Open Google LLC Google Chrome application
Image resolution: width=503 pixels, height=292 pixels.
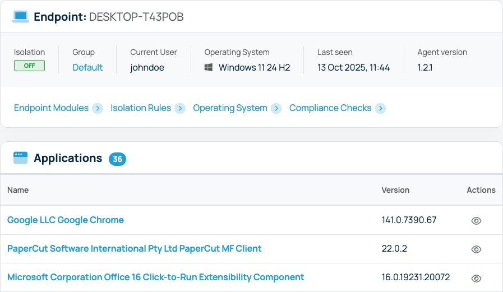coord(66,220)
